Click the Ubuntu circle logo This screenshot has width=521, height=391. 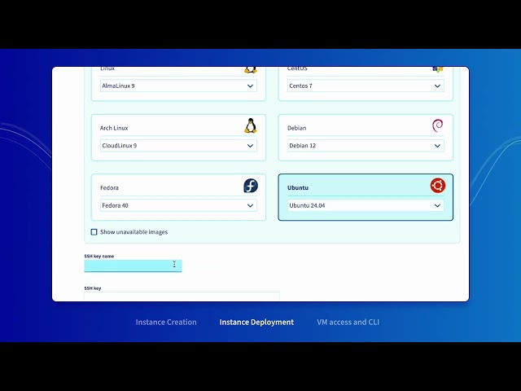[x=438, y=186]
